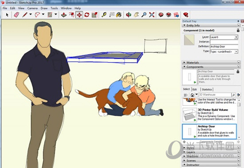Open the Components details arrow button
The image size is (244, 168).
click(x=238, y=95)
